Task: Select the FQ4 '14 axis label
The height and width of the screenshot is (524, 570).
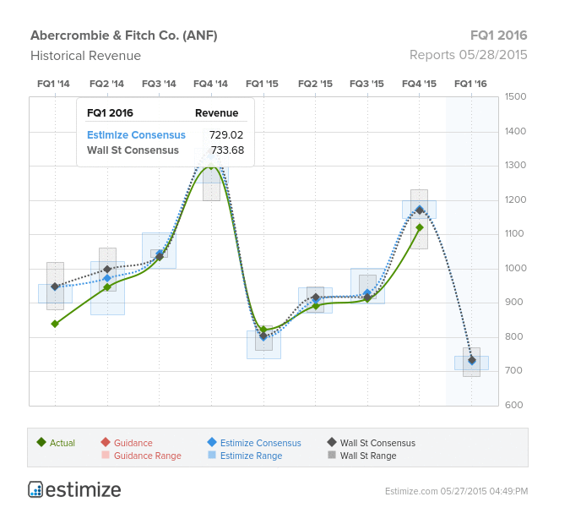Action: pyautogui.click(x=210, y=84)
